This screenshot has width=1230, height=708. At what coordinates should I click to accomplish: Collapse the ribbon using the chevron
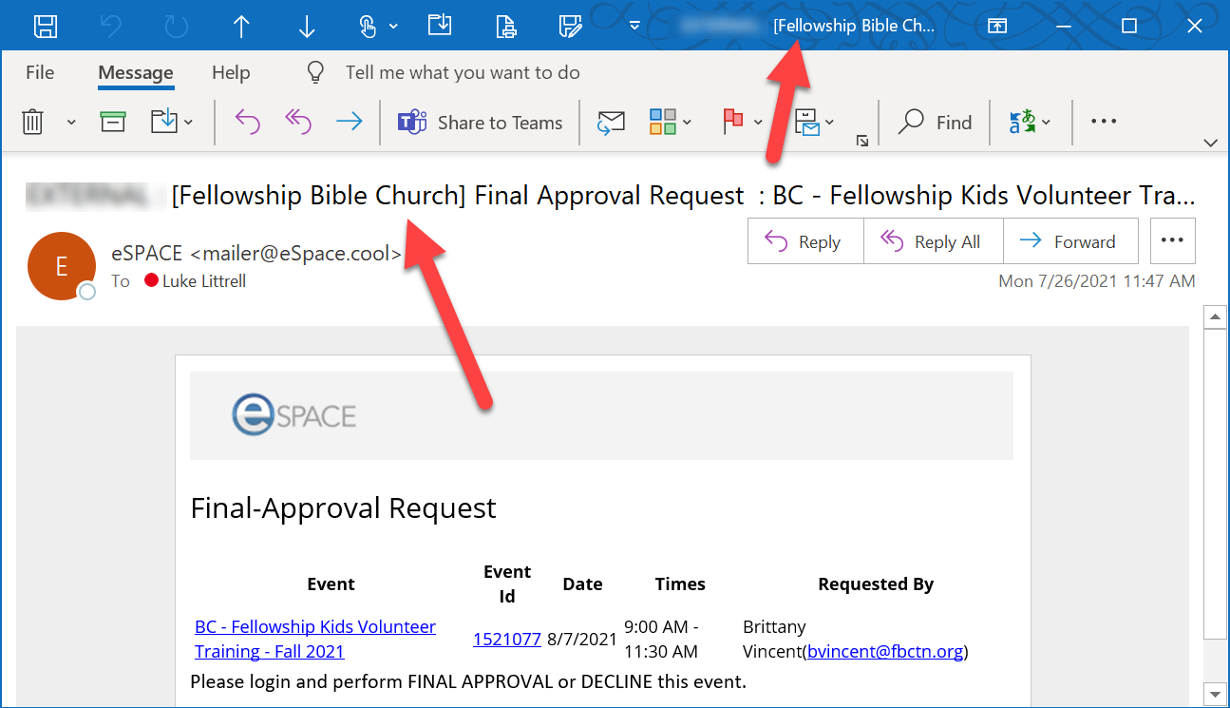pyautogui.click(x=1210, y=143)
